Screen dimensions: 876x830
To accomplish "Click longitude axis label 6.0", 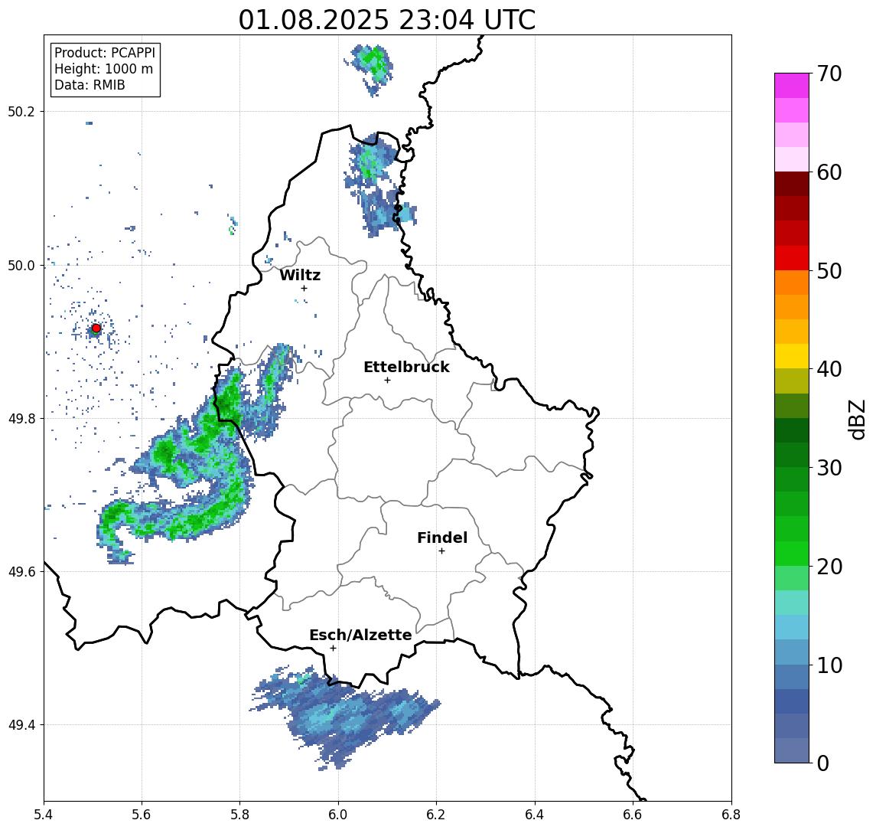I will pyautogui.click(x=338, y=815).
